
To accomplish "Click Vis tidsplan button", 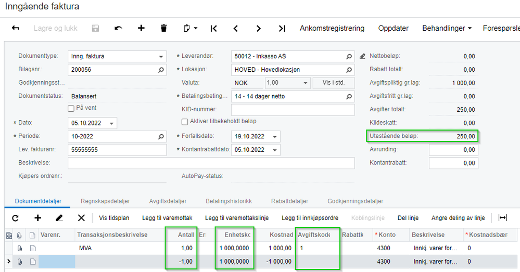I will tap(114, 218).
